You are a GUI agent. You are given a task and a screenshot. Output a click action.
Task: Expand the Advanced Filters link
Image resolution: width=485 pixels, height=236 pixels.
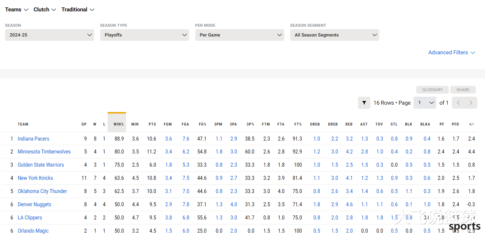(451, 52)
